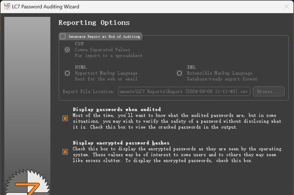Click the Report File Location field

[x=184, y=91]
